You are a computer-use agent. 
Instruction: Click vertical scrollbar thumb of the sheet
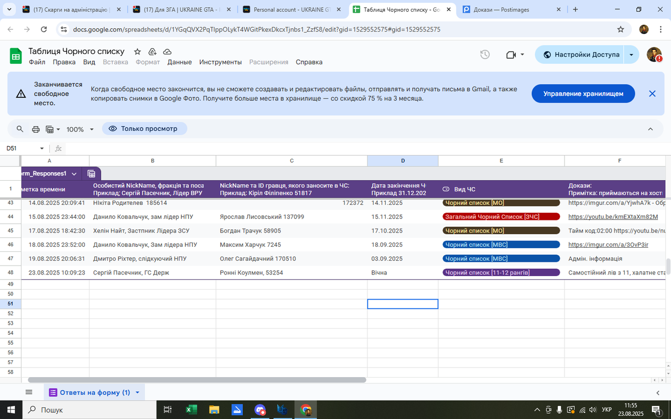tap(668, 267)
